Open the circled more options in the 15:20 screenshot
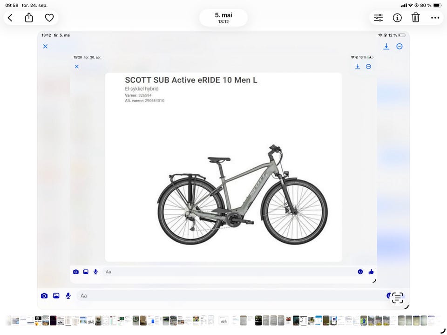 pyautogui.click(x=368, y=67)
